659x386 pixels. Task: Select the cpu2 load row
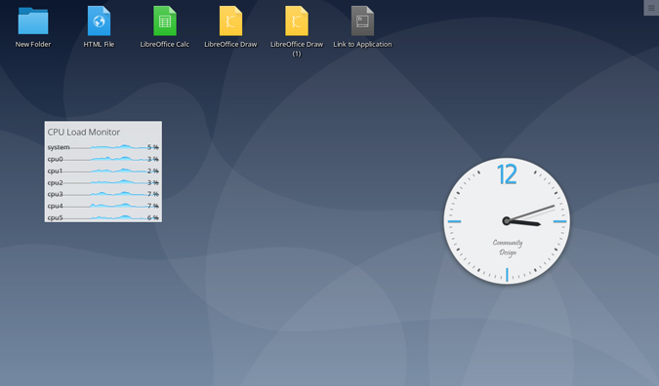coord(103,182)
